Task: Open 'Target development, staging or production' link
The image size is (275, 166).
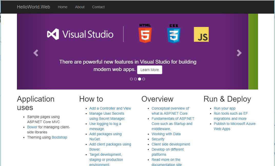Action: click(106, 160)
